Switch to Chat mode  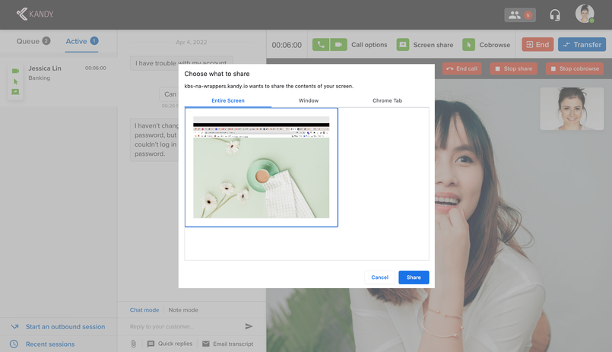tap(144, 310)
